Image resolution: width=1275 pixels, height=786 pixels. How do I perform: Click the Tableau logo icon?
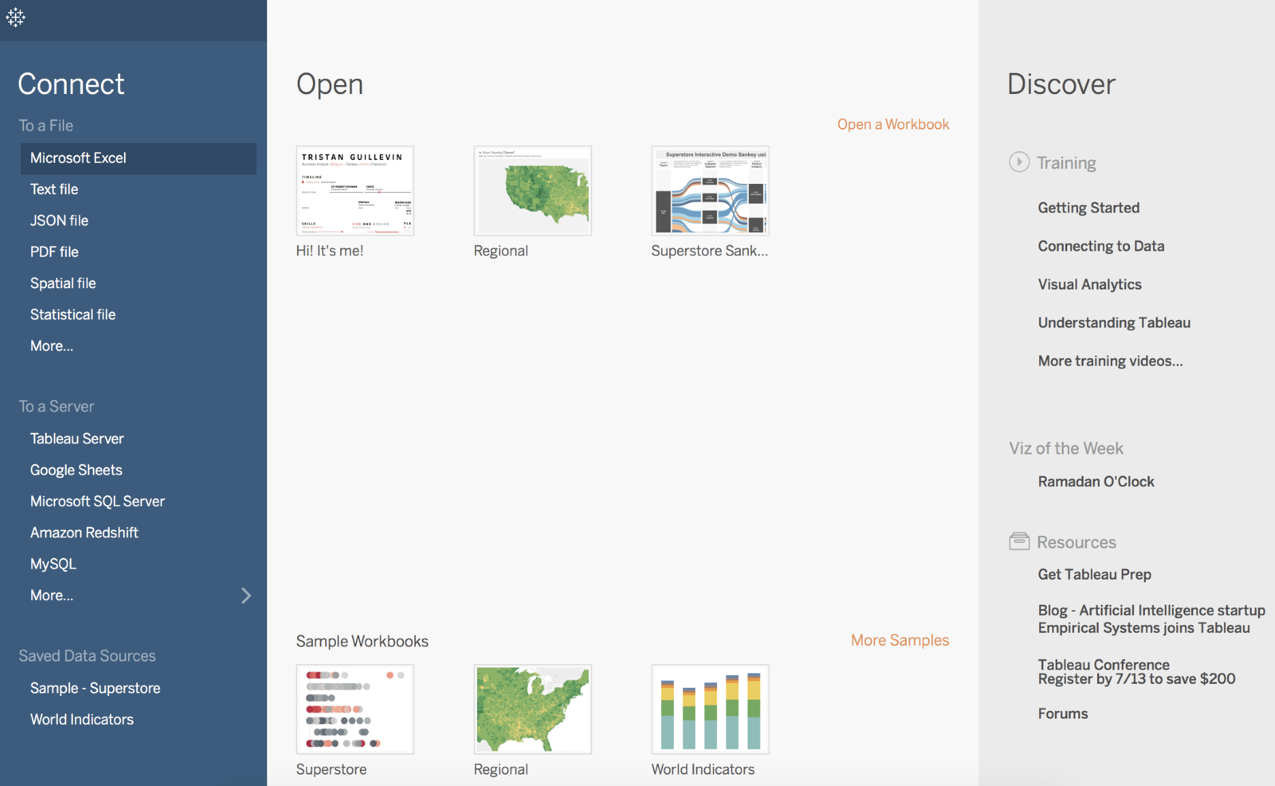point(16,17)
